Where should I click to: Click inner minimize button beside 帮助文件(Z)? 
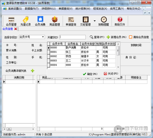pos(144,9)
